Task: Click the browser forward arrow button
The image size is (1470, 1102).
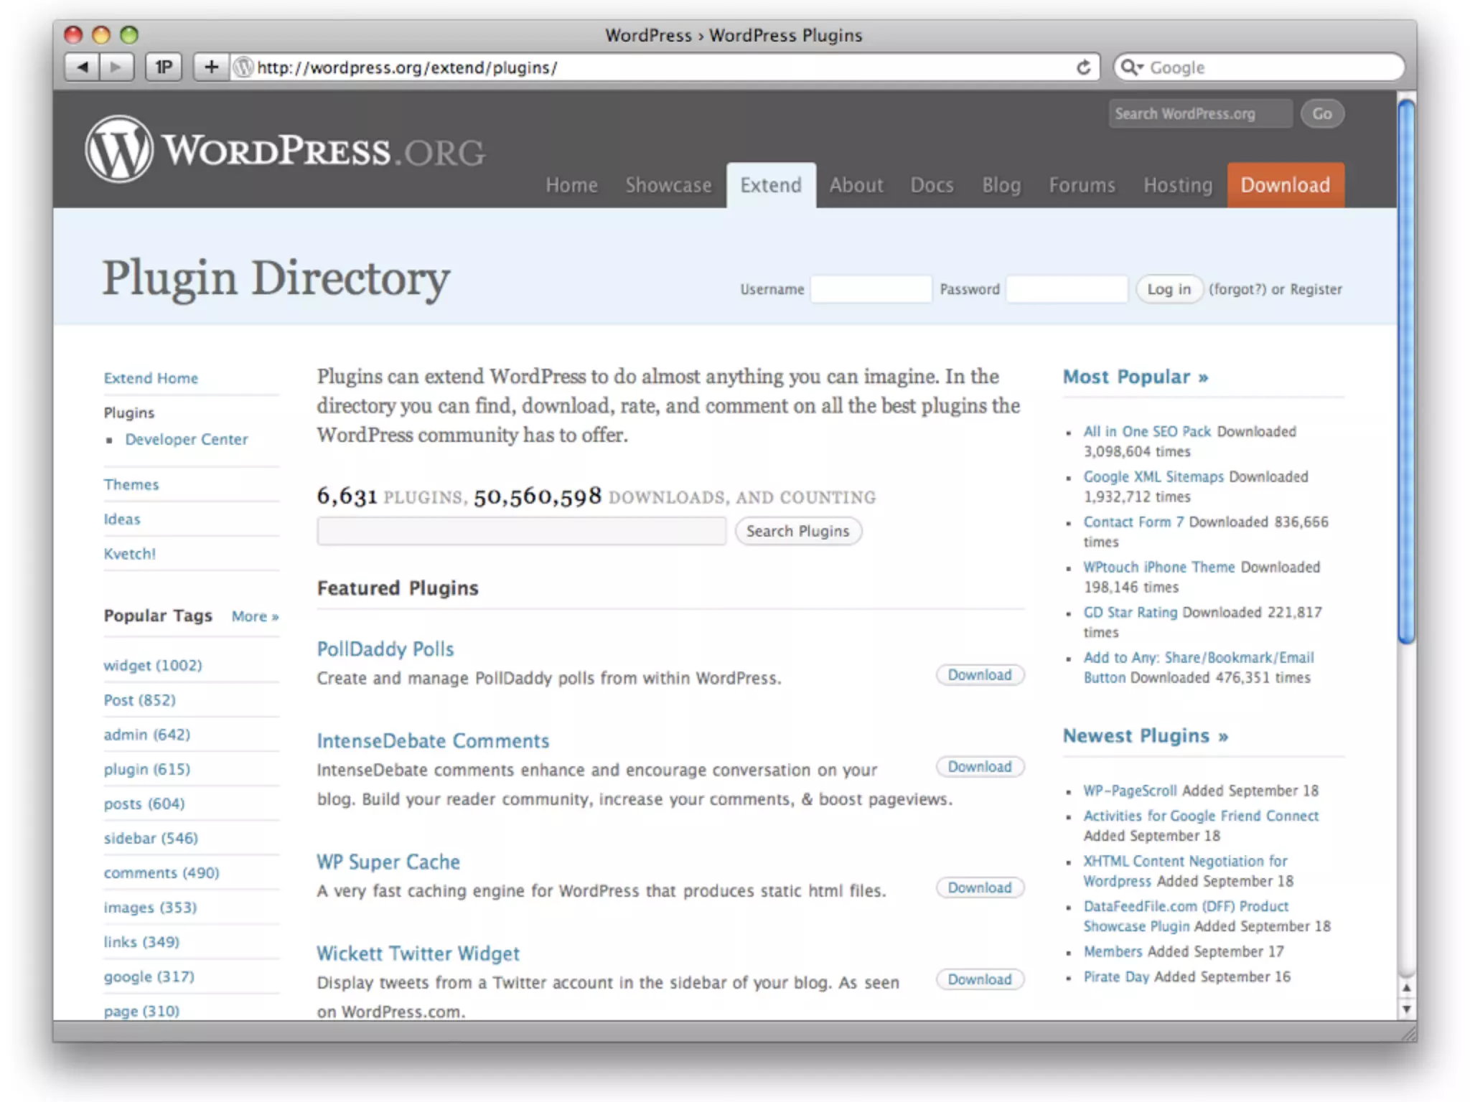Action: [x=116, y=67]
